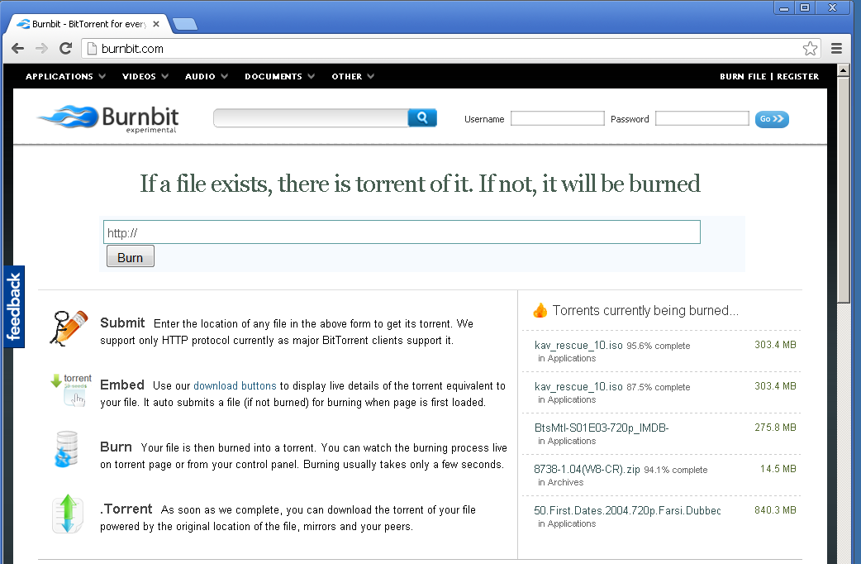Screen dimensions: 861x564
Task: Follow the download buttons link
Action: 235,386
